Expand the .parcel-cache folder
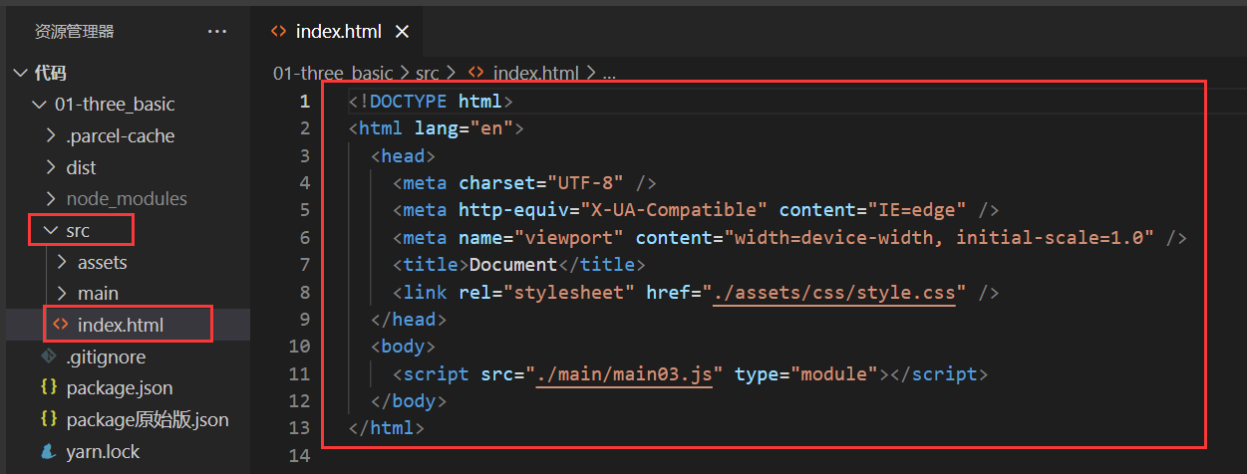 [51, 135]
